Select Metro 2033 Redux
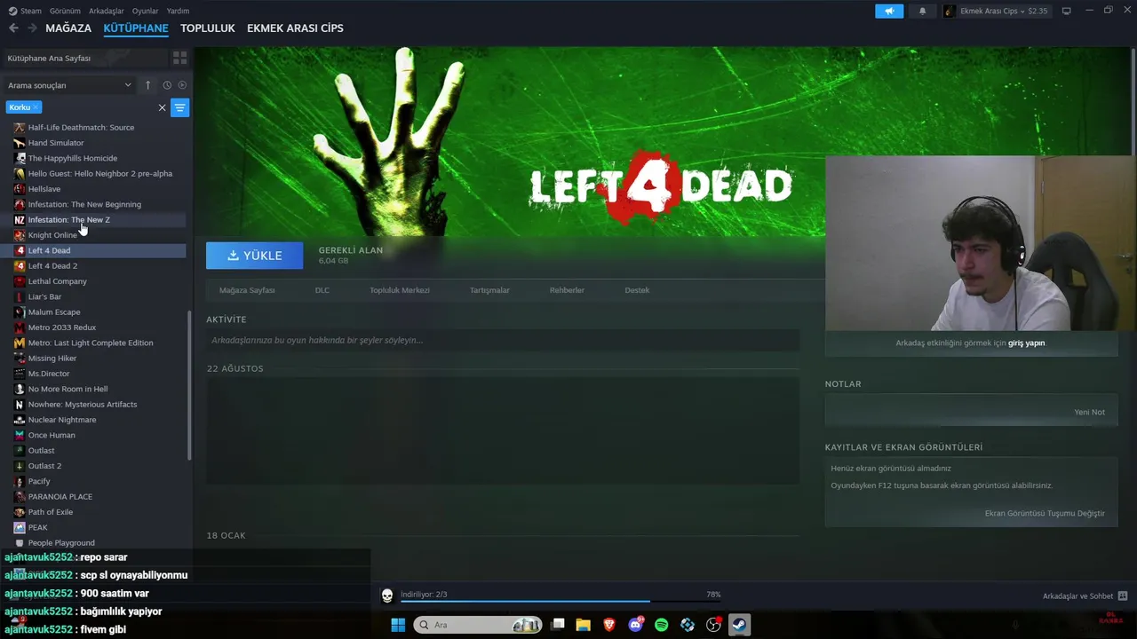This screenshot has height=639, width=1137. point(99,327)
